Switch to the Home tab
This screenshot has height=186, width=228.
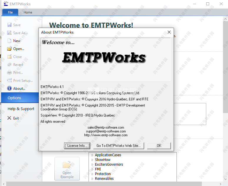click(28, 12)
